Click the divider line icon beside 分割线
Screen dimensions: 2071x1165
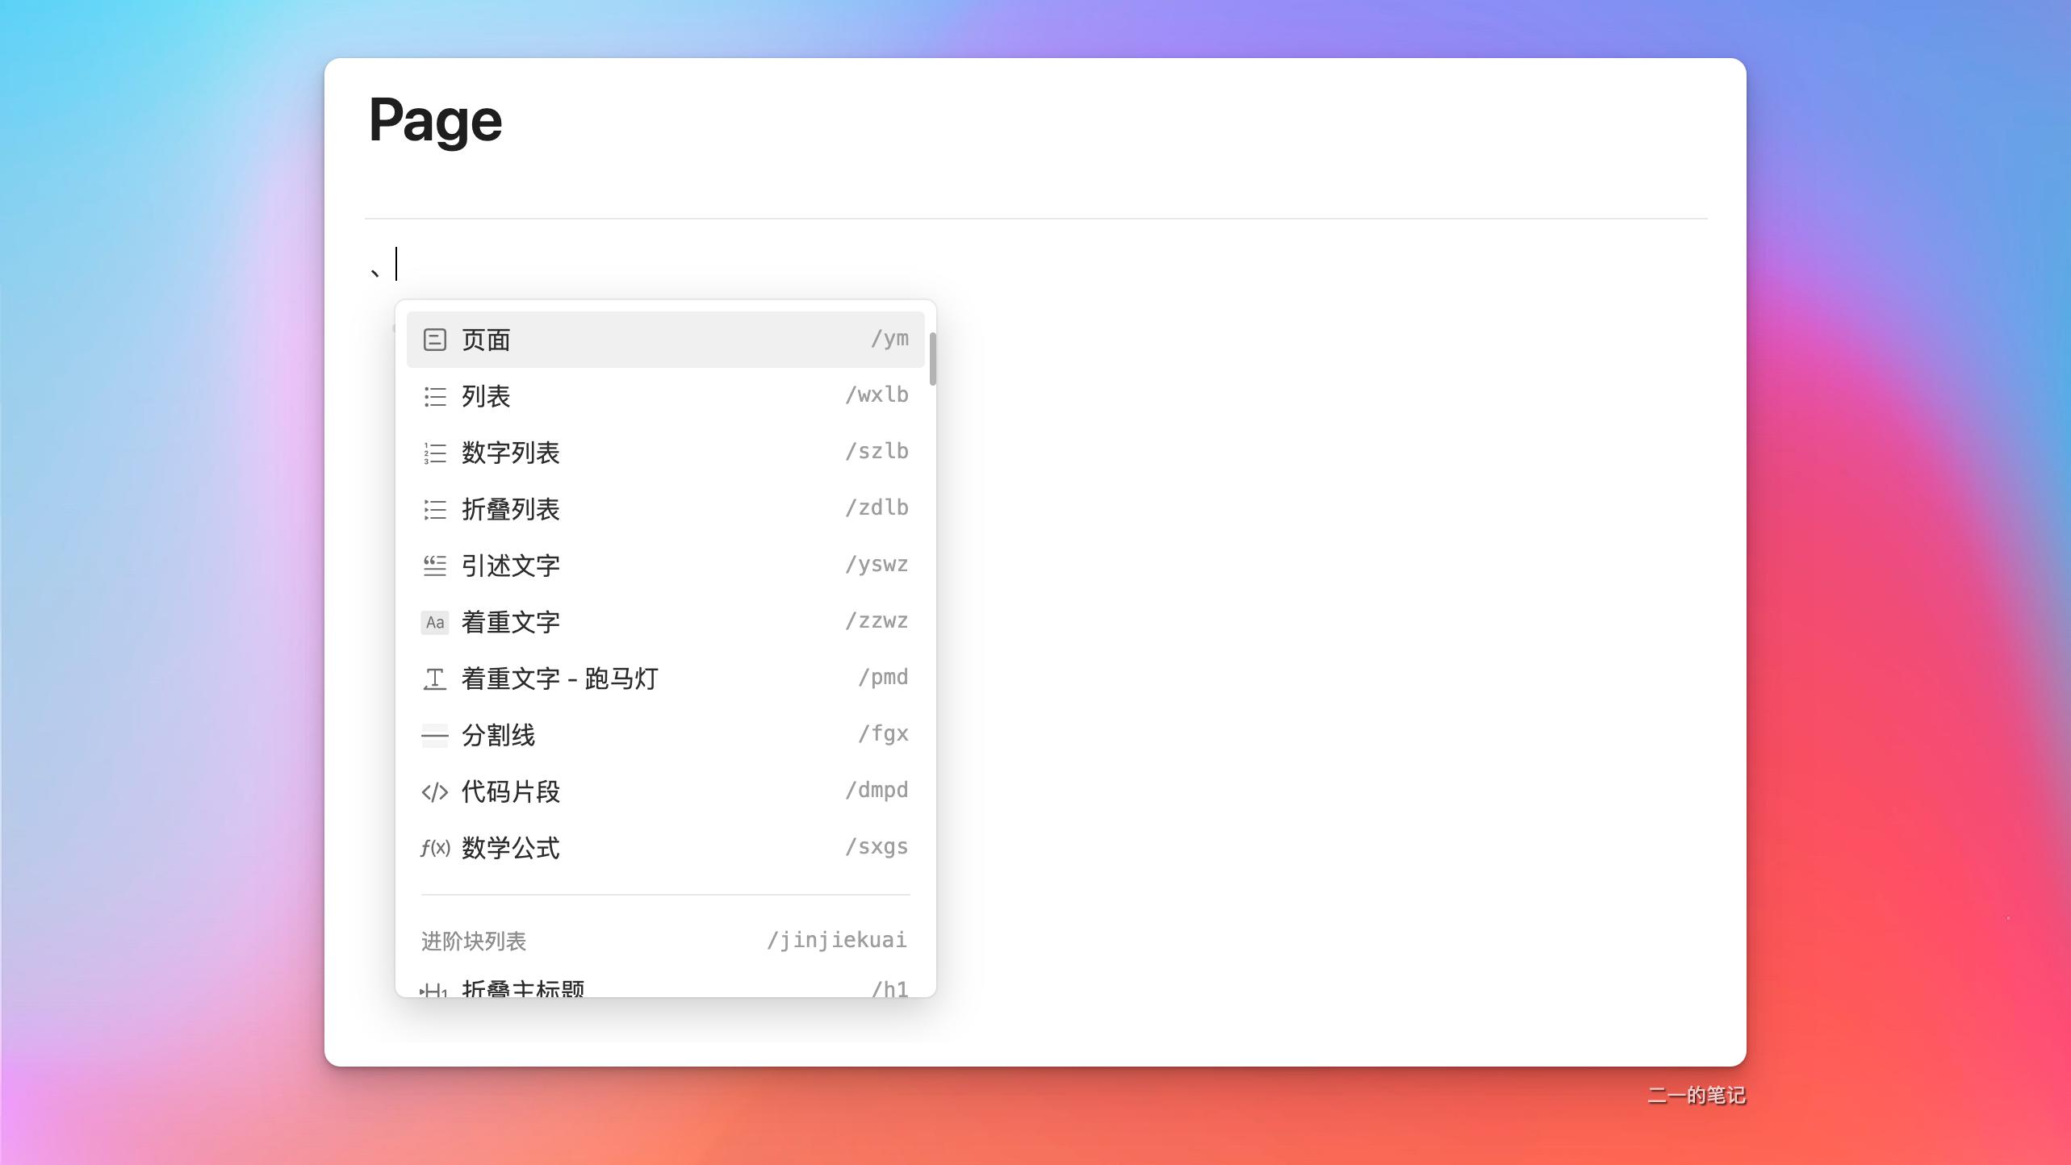[x=435, y=735]
